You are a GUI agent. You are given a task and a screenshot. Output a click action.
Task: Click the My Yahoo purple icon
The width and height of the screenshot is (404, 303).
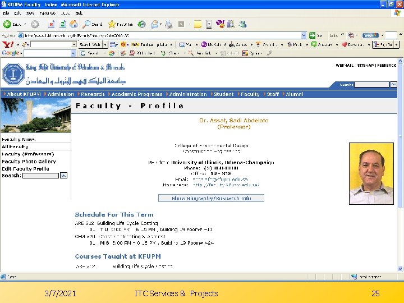click(x=204, y=44)
